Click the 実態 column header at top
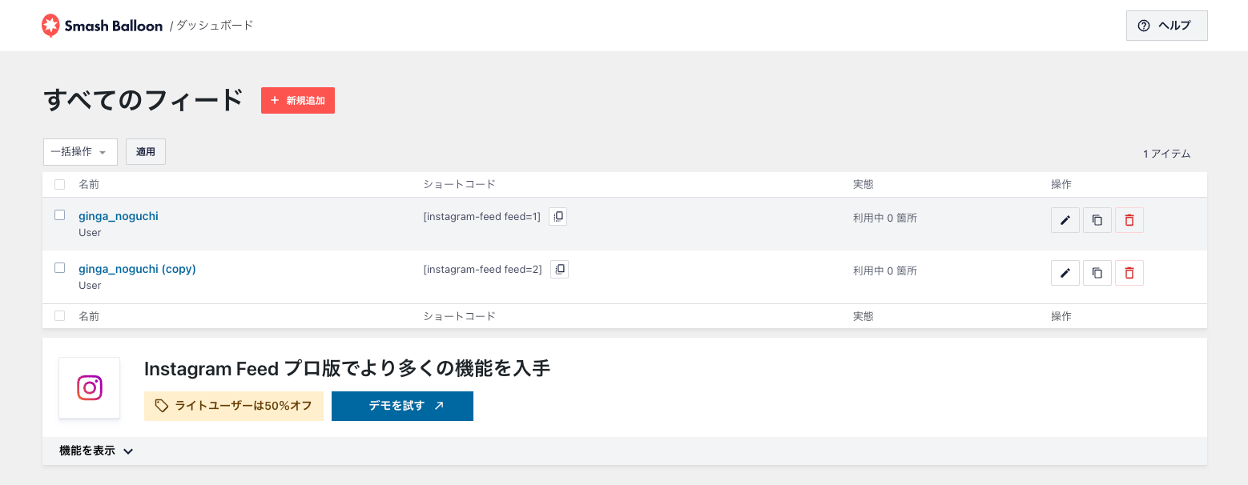 [864, 185]
